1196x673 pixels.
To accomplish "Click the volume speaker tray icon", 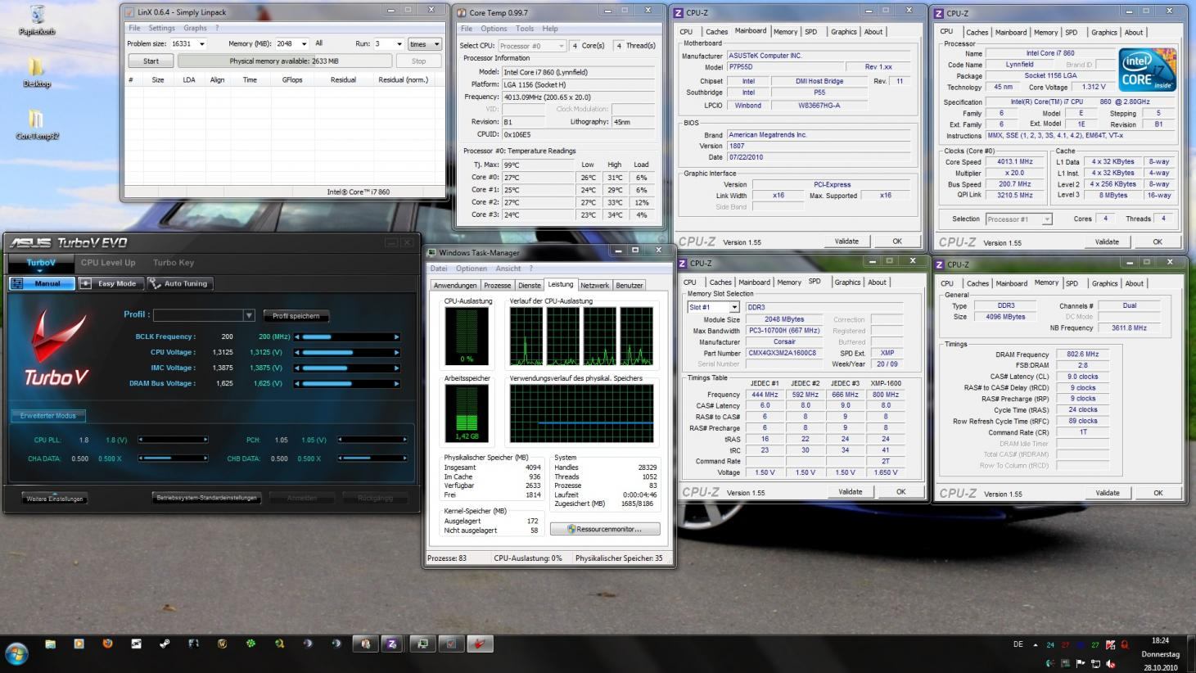I will pyautogui.click(x=1111, y=663).
